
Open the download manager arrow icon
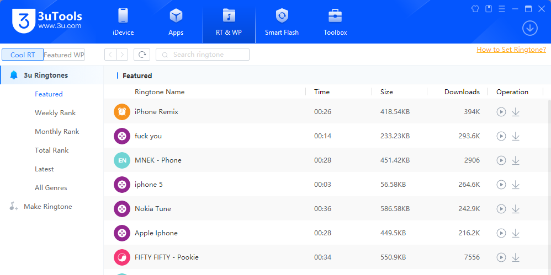[x=529, y=28]
